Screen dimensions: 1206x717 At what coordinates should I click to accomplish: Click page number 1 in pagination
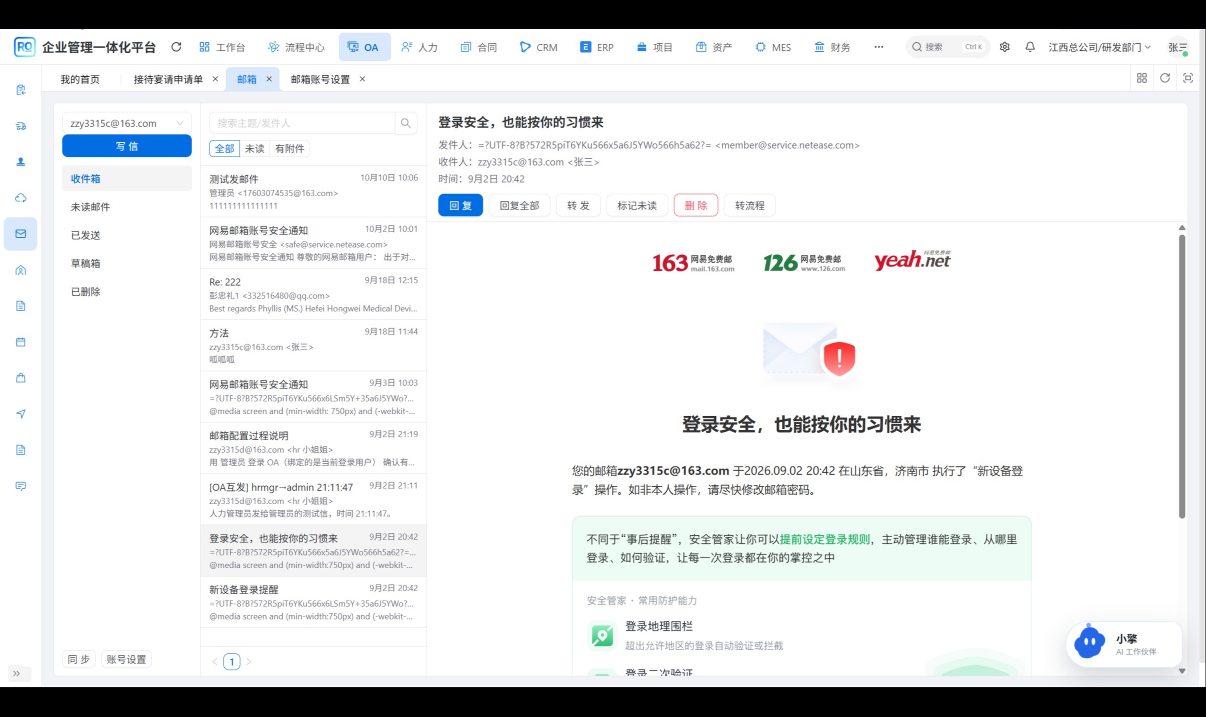click(231, 661)
